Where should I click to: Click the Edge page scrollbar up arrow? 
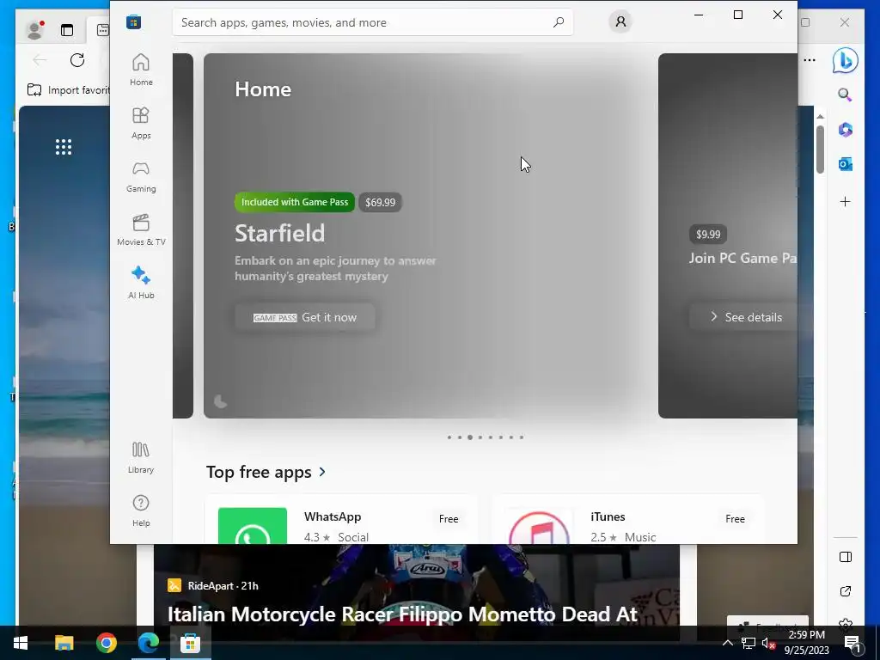pos(820,117)
